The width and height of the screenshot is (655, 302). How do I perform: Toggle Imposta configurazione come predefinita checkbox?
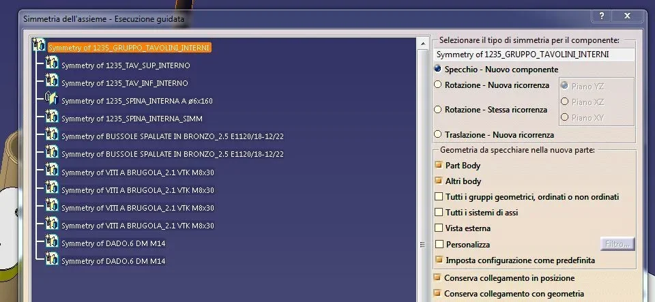[439, 260]
